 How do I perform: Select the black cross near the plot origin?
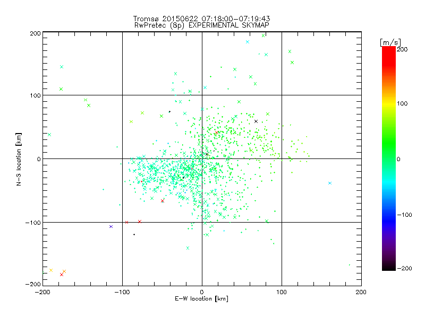coord(207,154)
